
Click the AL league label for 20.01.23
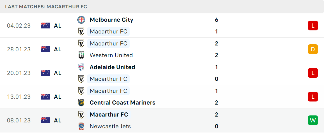pyautogui.click(x=58, y=73)
